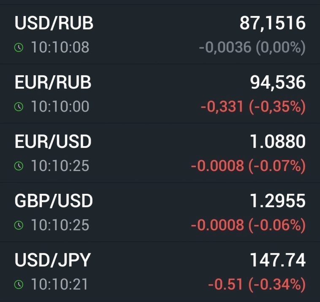
Task: Click the clock icon beside USD/RUB time
Action: pyautogui.click(x=19, y=48)
